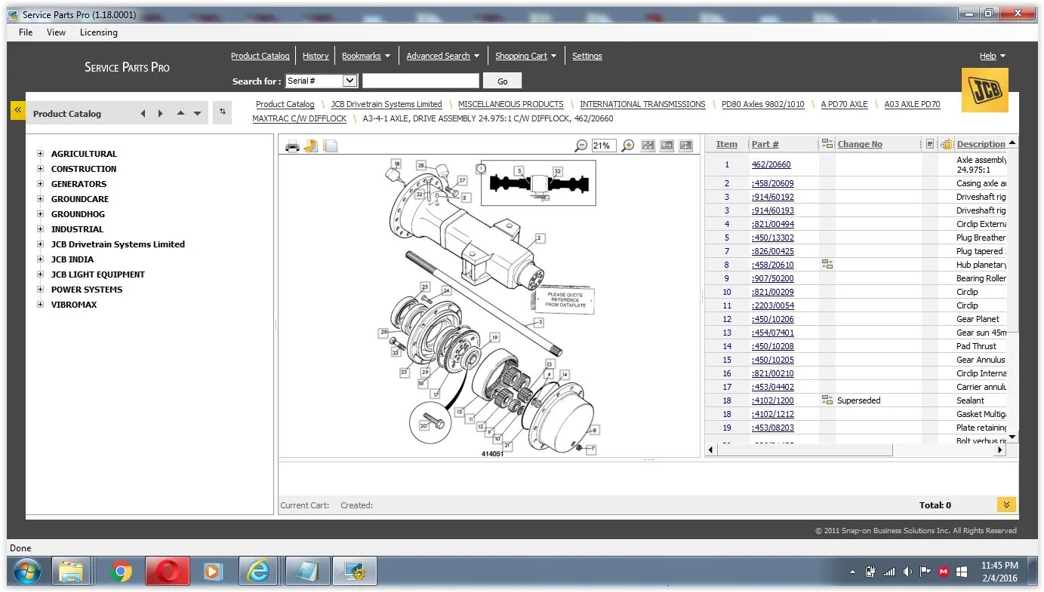Open part number 462/20660 link
The image size is (1044, 592).
771,164
